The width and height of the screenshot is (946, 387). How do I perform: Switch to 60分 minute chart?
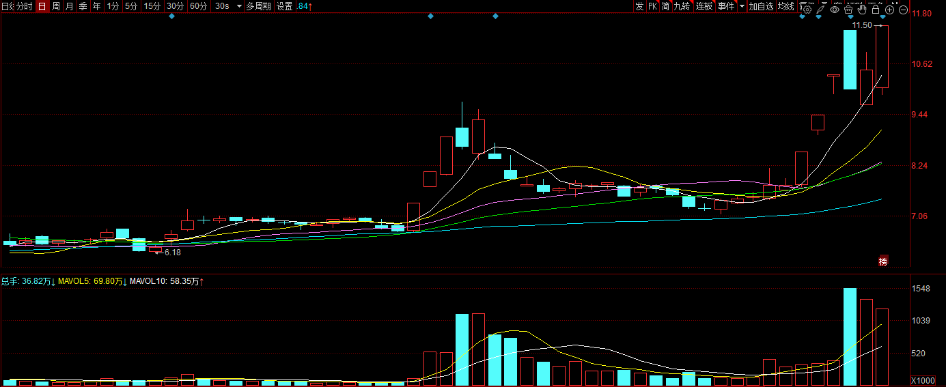199,6
